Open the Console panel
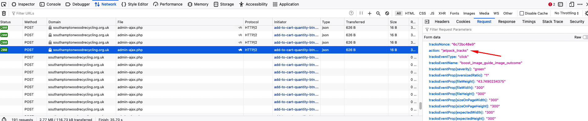The height and width of the screenshot is (121, 588). pyautogui.click(x=50, y=4)
